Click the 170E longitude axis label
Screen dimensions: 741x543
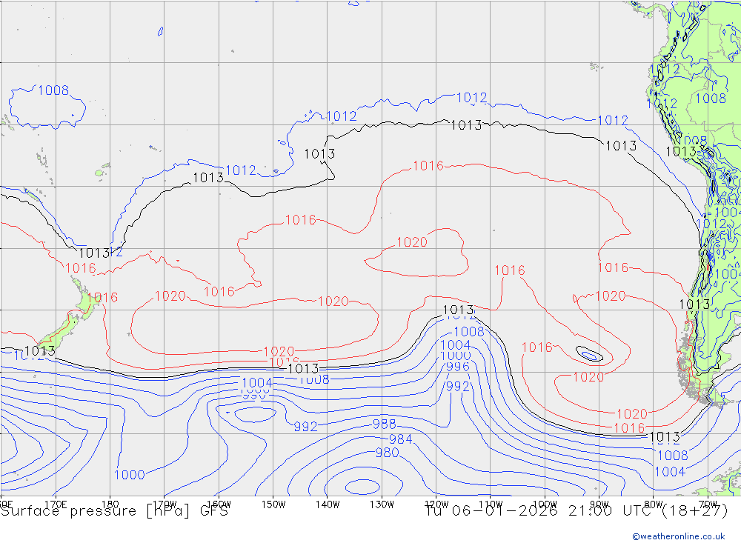tap(56, 504)
